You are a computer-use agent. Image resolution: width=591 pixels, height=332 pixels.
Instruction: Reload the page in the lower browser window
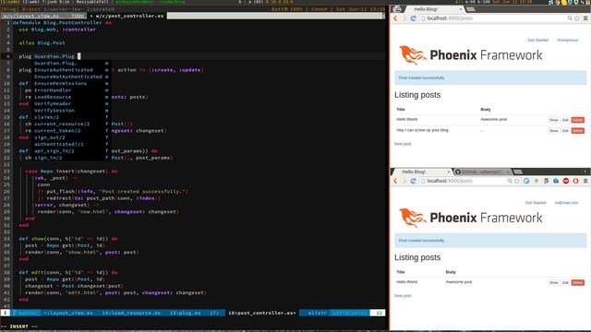pos(413,181)
